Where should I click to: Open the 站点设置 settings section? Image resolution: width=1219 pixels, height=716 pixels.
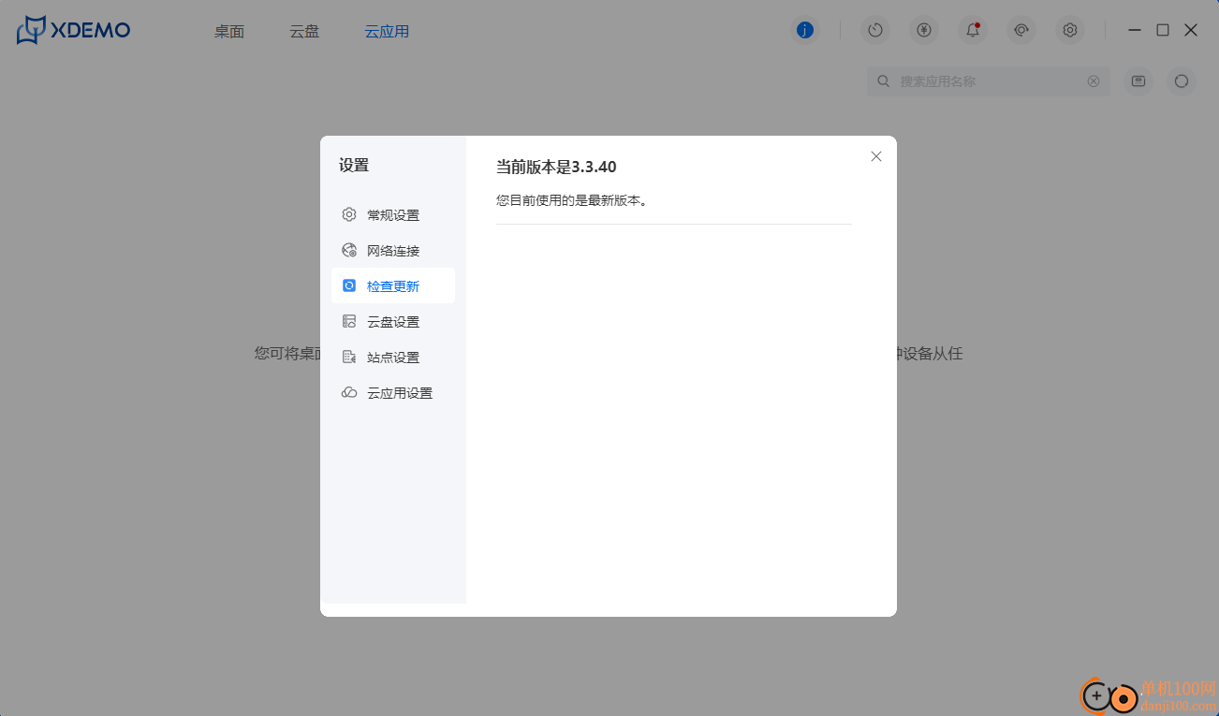pyautogui.click(x=393, y=358)
